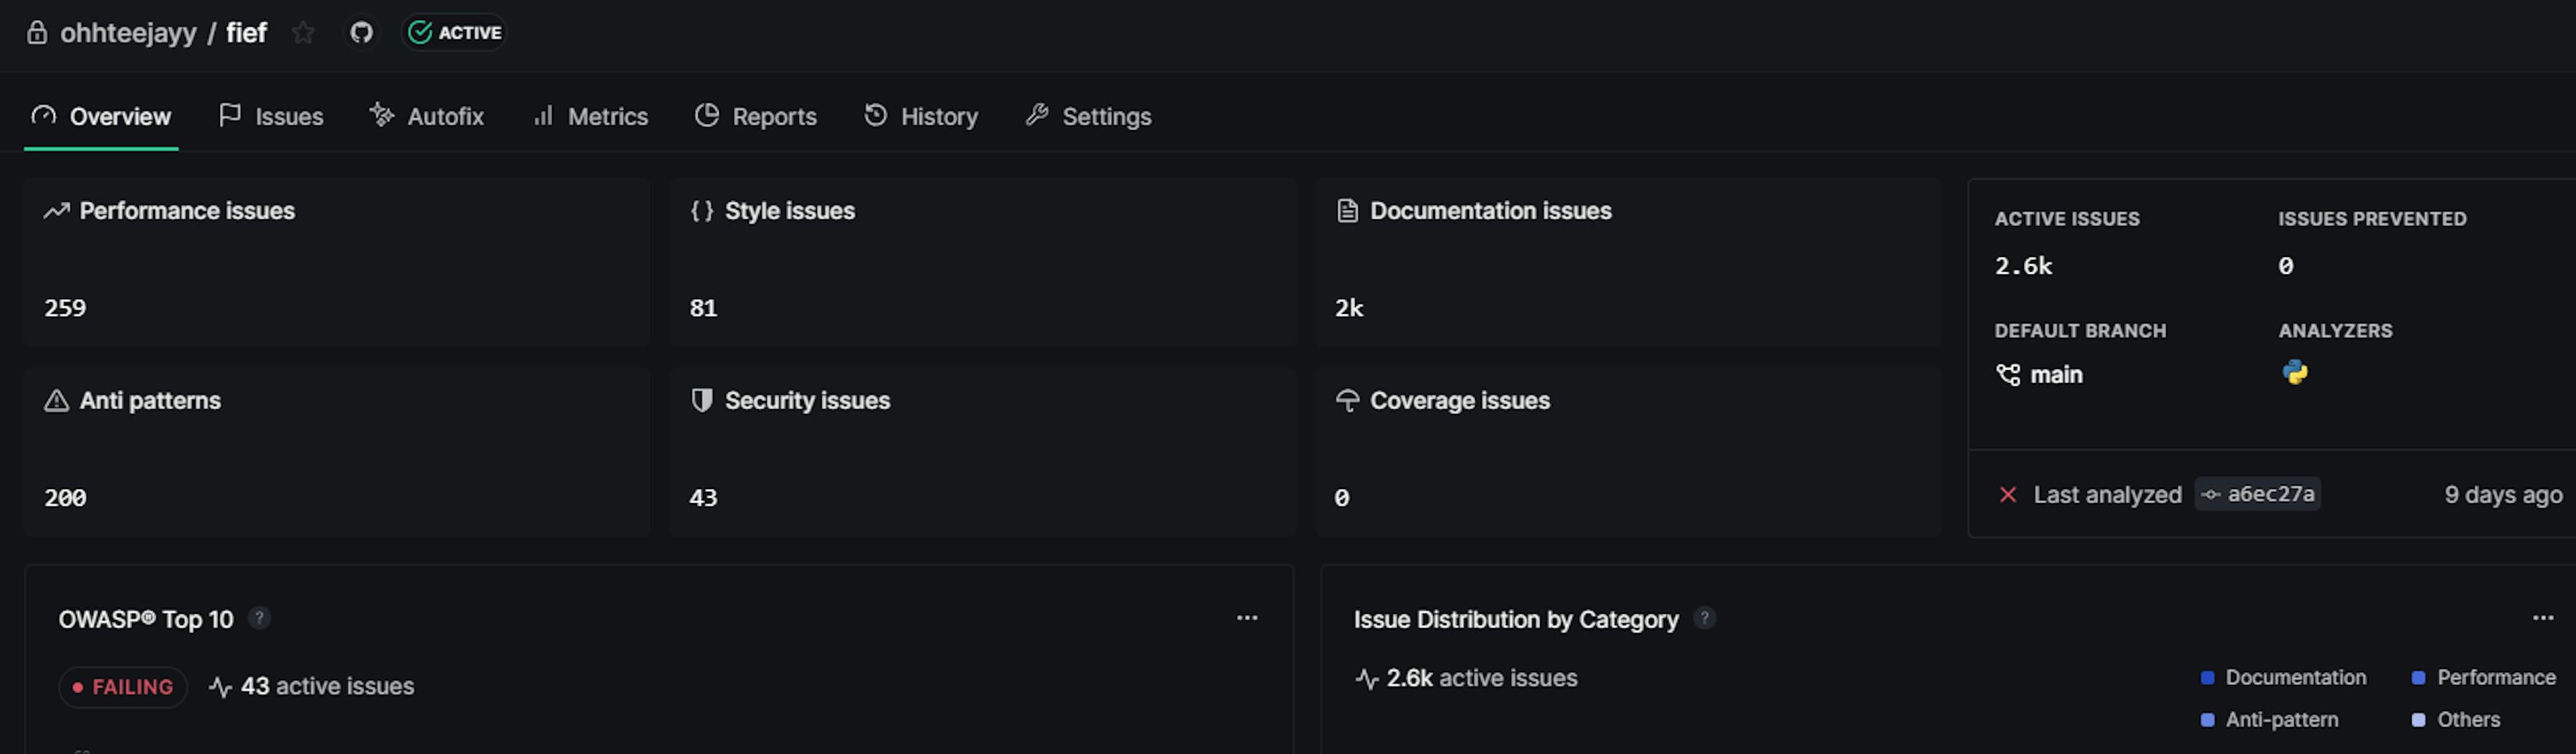Screen dimensions: 2576x754
Task: Open the Performance issues card
Action: pos(337,263)
